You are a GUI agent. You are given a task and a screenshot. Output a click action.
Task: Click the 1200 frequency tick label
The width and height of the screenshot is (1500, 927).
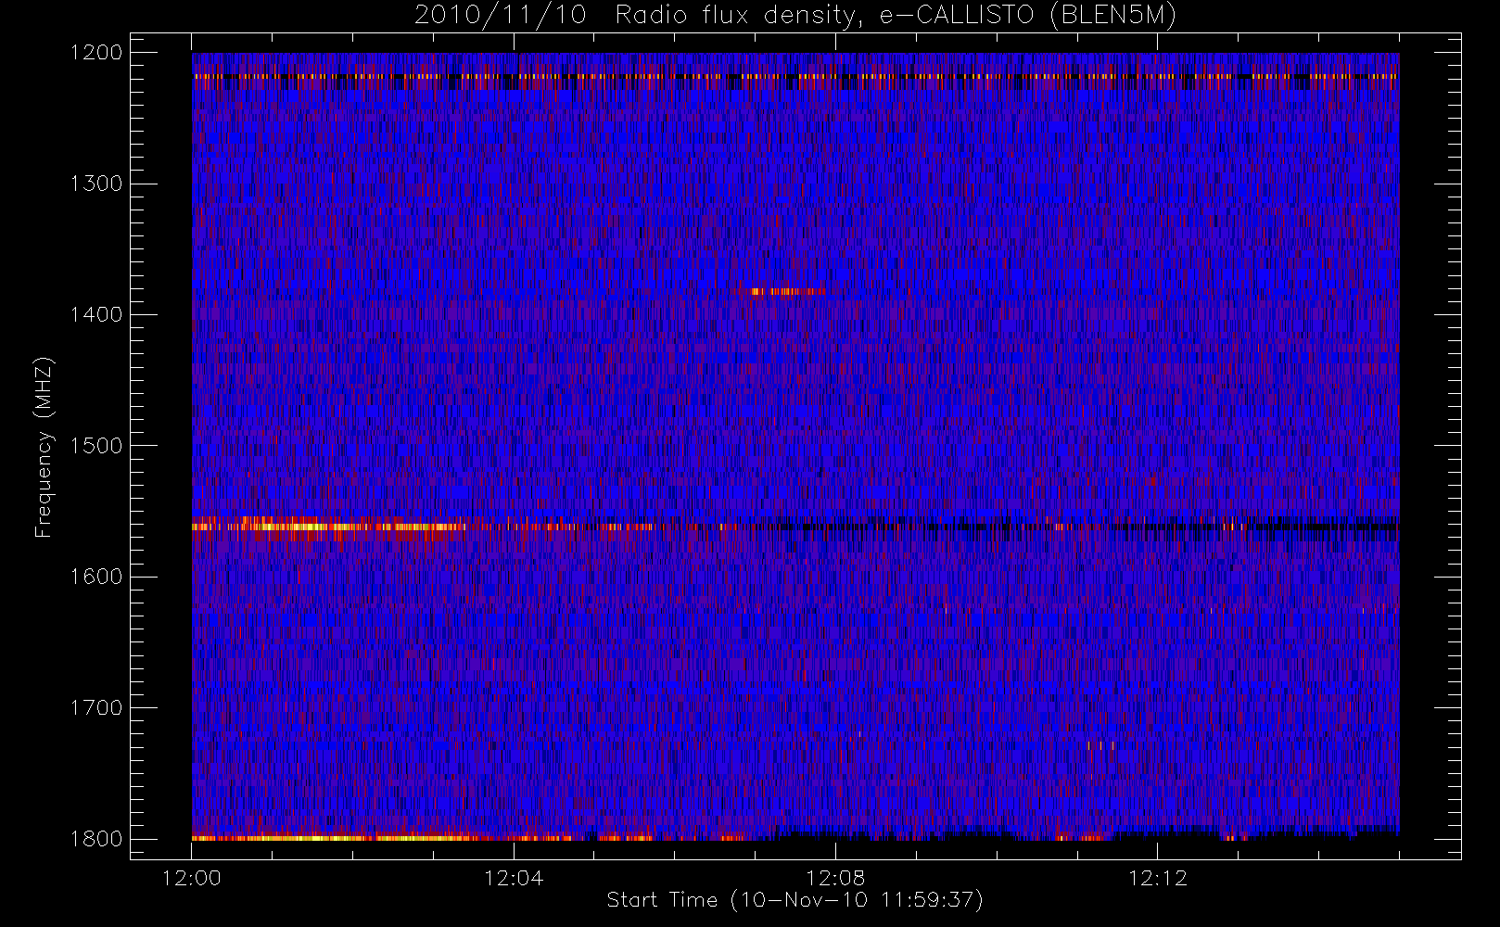[x=96, y=53]
